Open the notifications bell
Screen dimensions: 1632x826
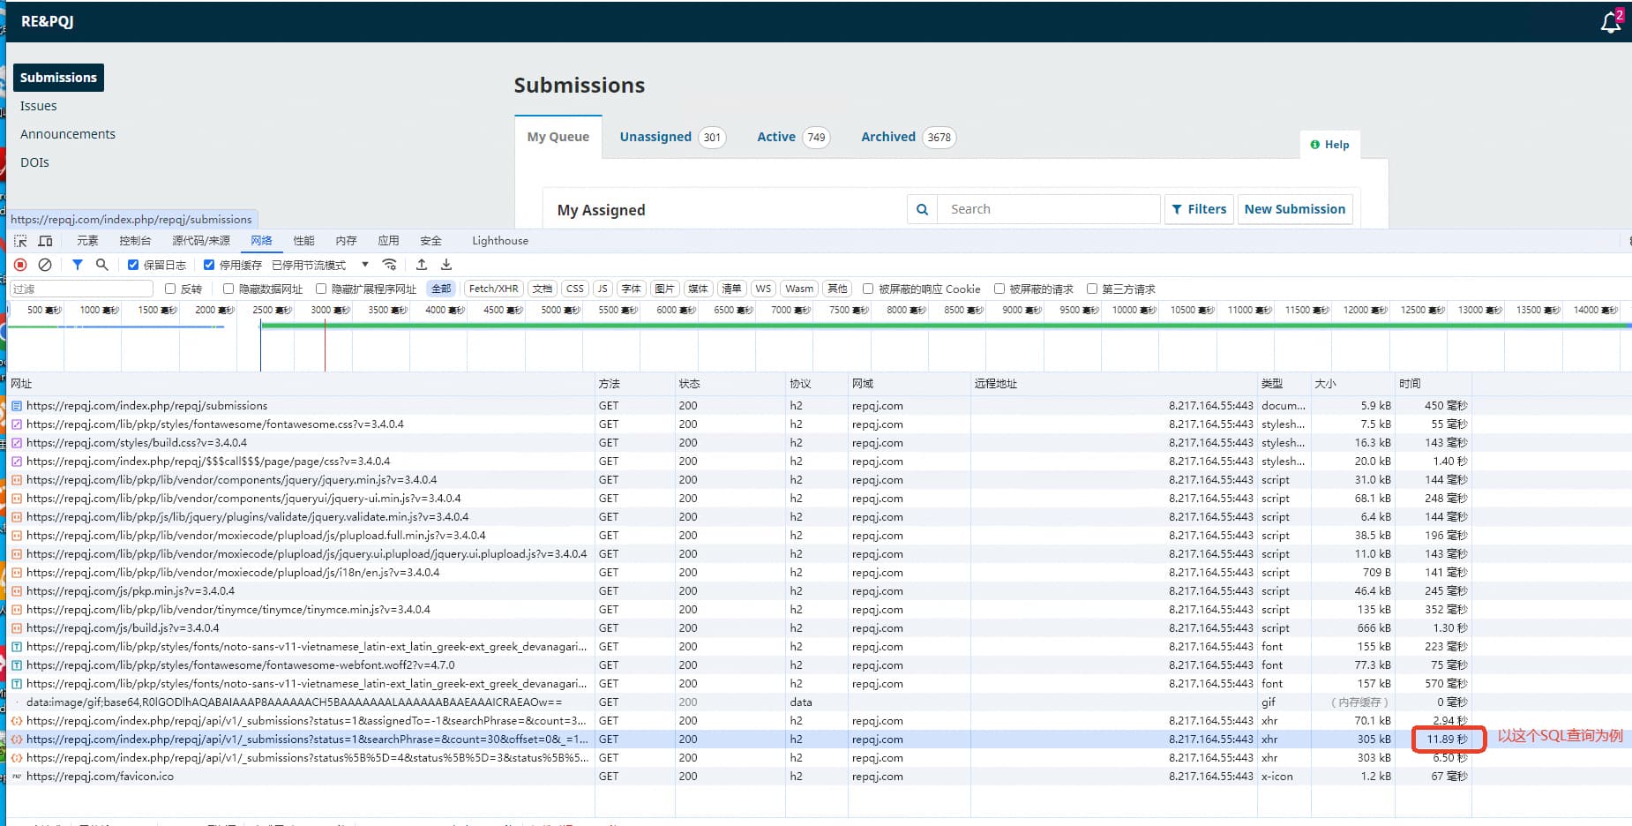pyautogui.click(x=1611, y=22)
